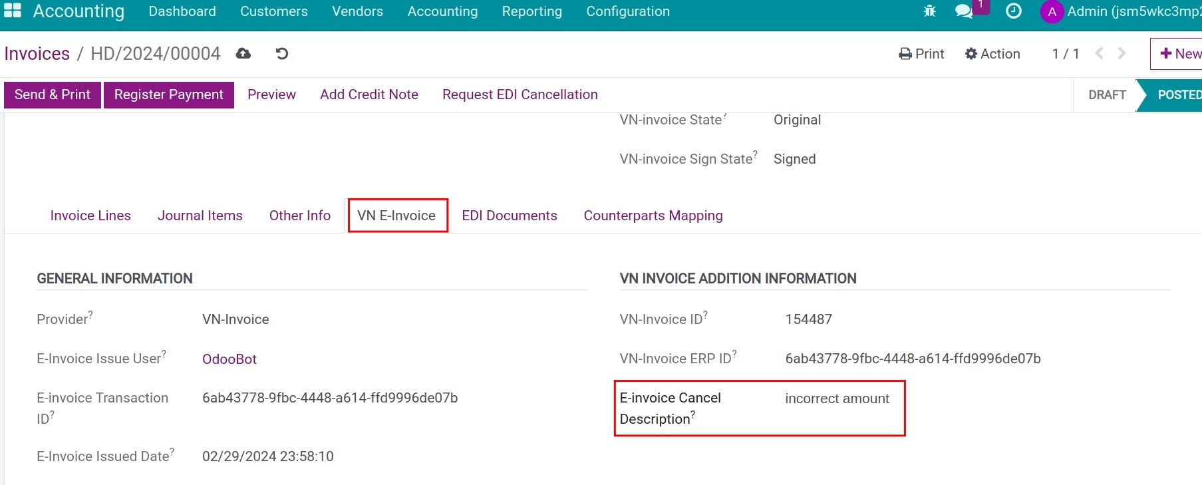The image size is (1202, 485).
Task: Click the Accounting app title
Action: pos(78,11)
